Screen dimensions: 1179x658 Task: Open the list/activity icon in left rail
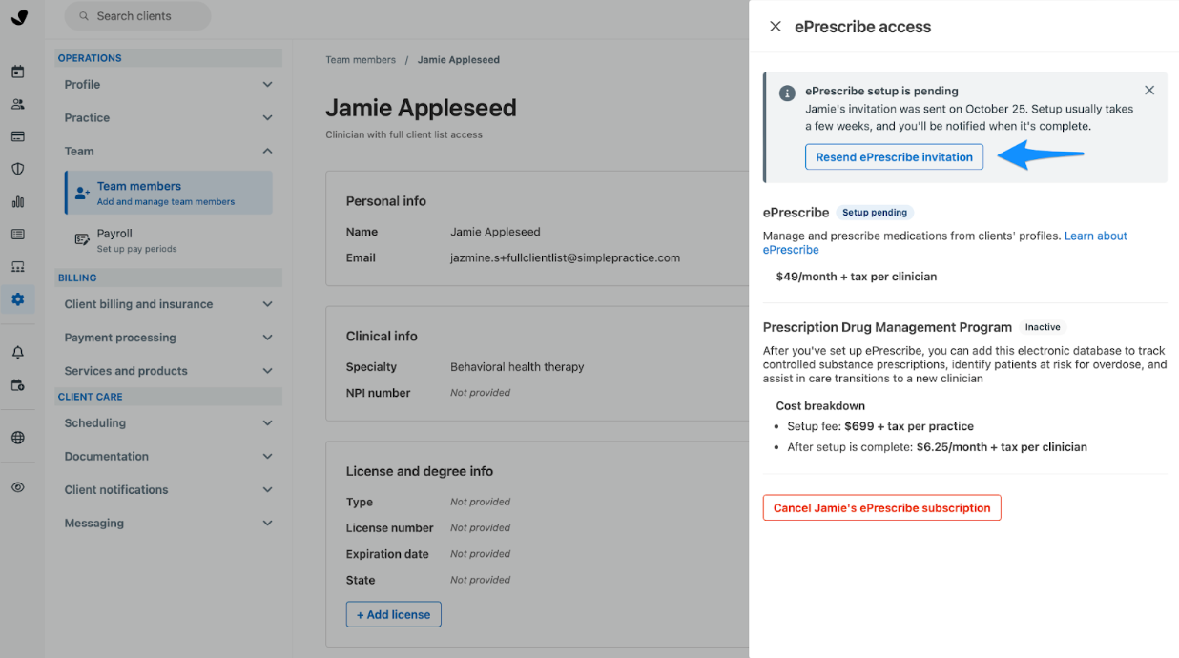(17, 234)
